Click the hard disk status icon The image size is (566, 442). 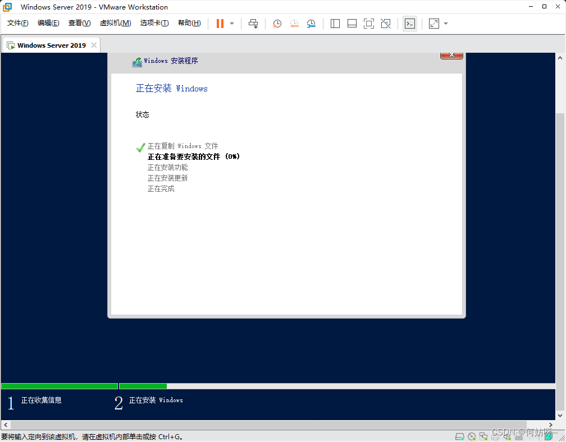459,437
